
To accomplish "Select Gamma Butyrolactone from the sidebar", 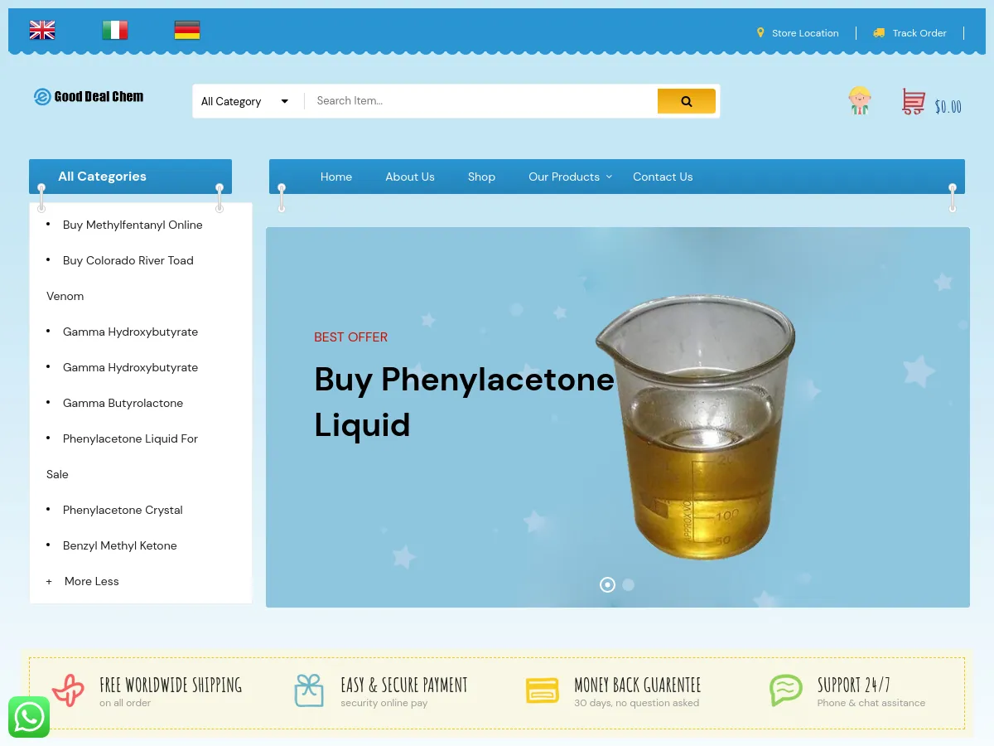I will point(123,403).
